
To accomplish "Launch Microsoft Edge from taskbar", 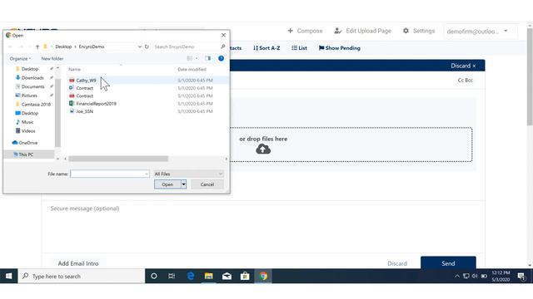I will (191, 277).
